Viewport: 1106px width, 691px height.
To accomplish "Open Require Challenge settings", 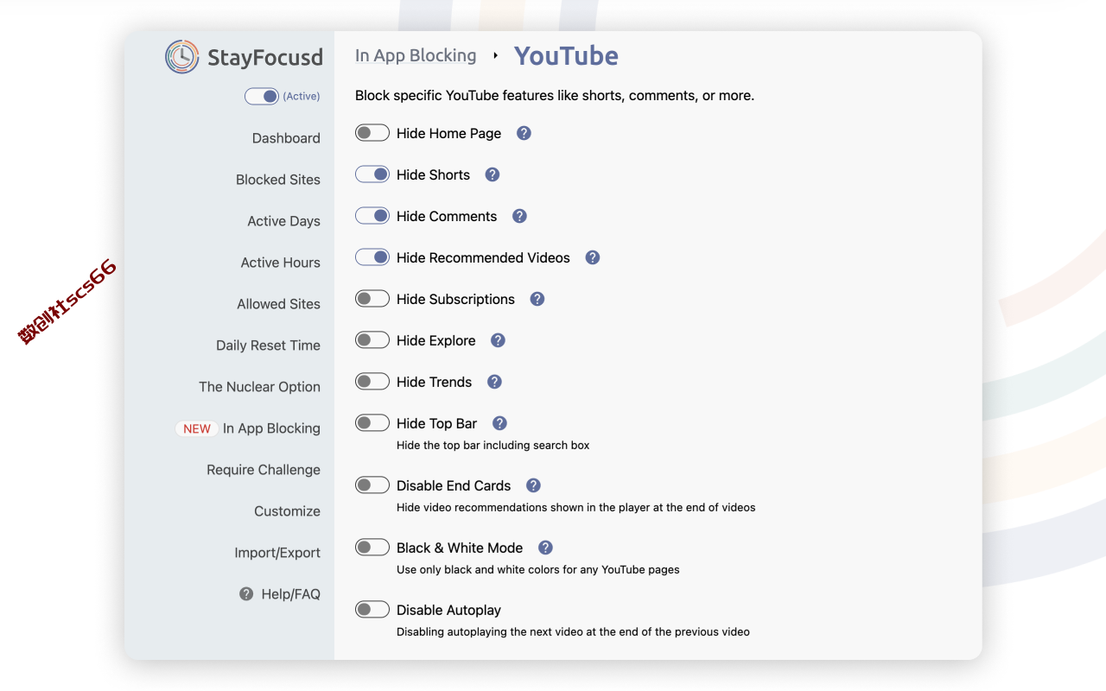I will 264,470.
